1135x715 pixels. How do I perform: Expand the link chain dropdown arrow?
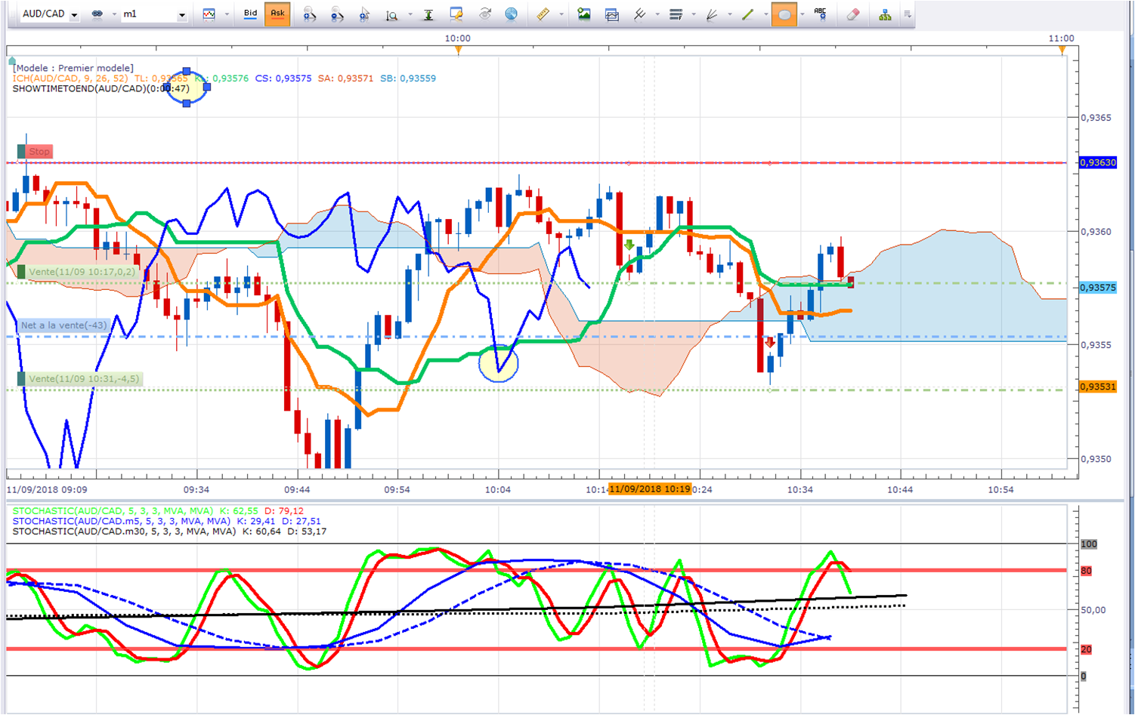115,15
